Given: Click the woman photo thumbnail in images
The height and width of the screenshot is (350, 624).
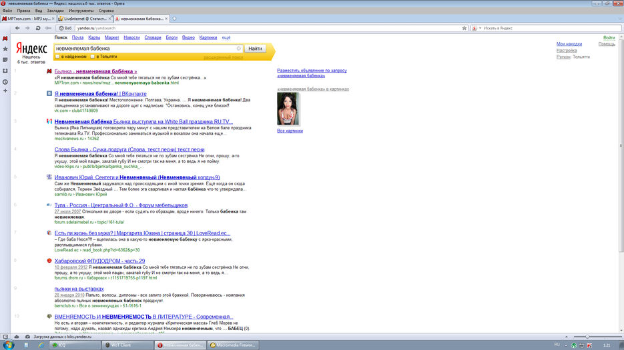Looking at the screenshot, I should pos(288,109).
